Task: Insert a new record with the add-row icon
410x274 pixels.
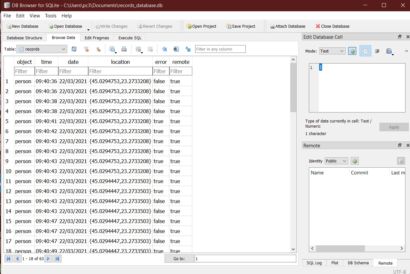Action: coord(139,49)
